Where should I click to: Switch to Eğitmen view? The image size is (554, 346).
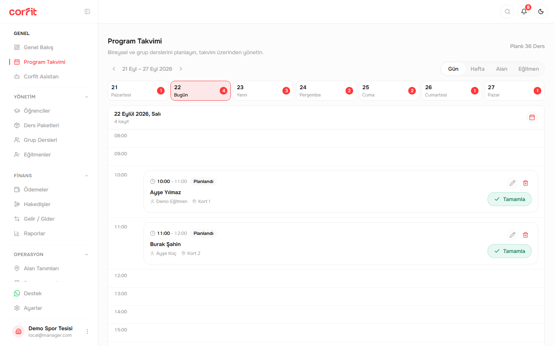pyautogui.click(x=529, y=69)
